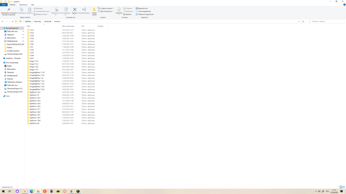Expand Создать элемент (New item) dropdown

(106, 8)
